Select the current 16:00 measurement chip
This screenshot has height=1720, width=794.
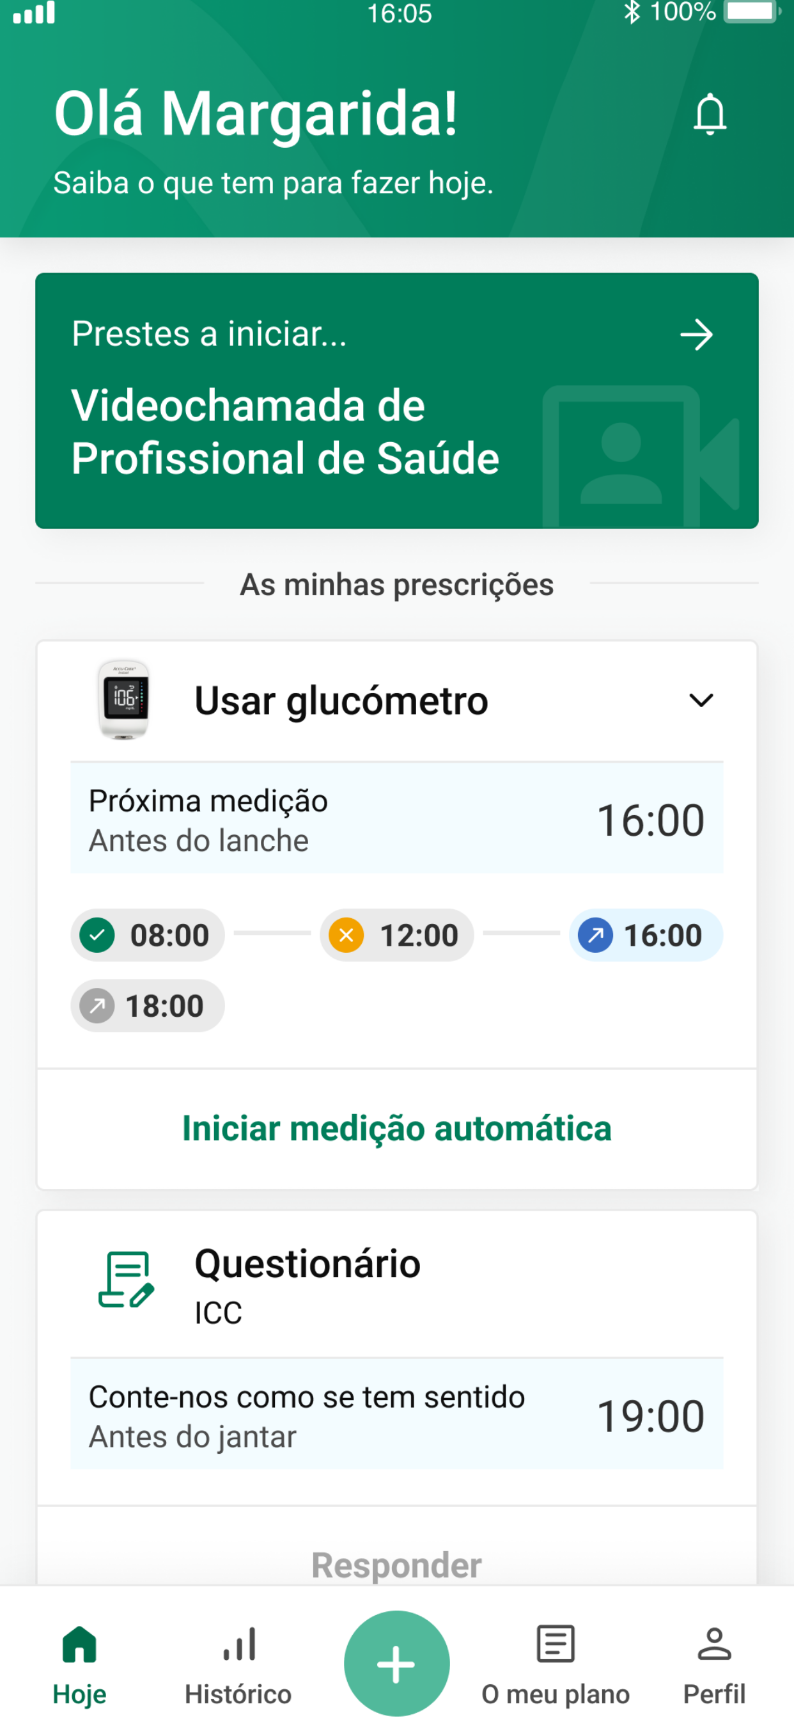[x=645, y=935]
